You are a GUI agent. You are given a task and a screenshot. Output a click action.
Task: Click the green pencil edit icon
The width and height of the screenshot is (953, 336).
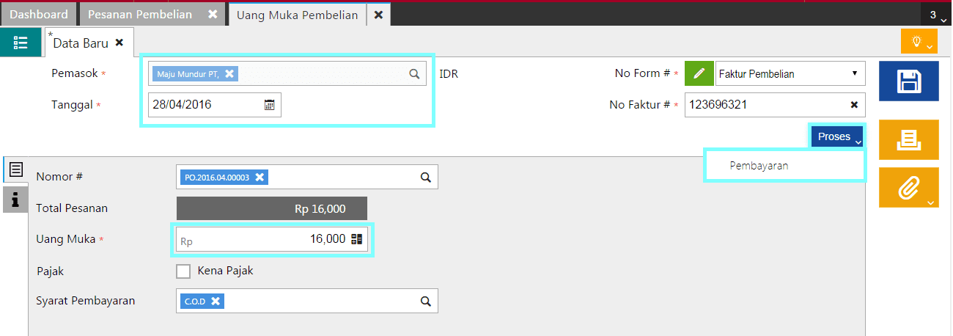click(699, 73)
